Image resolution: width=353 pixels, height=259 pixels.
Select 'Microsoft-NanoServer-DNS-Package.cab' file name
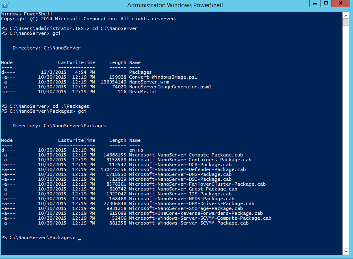pyautogui.click(x=180, y=174)
